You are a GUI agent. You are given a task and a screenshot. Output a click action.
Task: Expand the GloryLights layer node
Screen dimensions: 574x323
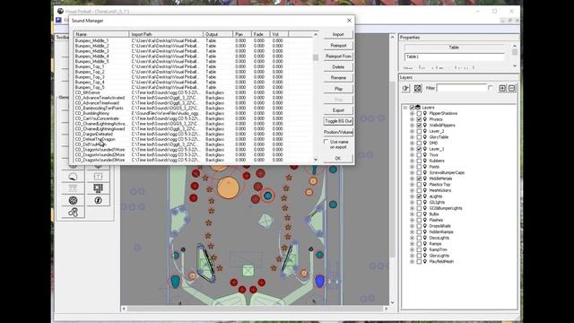(x=413, y=256)
